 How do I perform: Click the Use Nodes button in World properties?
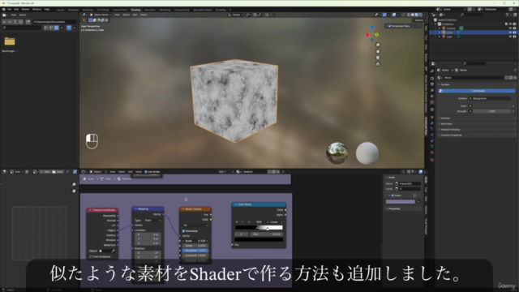[477, 91]
